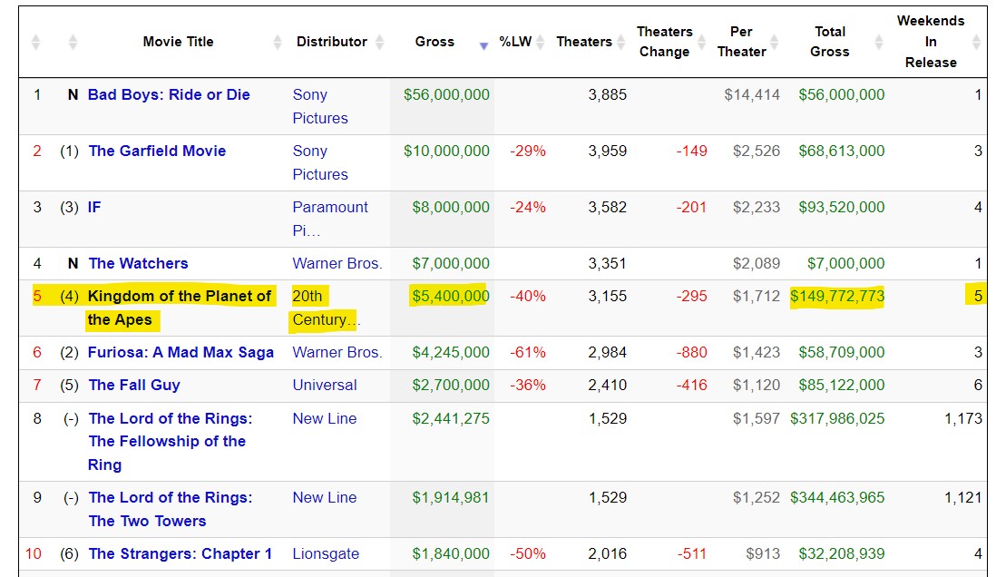Click the sort arrows beside Theaters header

[x=620, y=43]
